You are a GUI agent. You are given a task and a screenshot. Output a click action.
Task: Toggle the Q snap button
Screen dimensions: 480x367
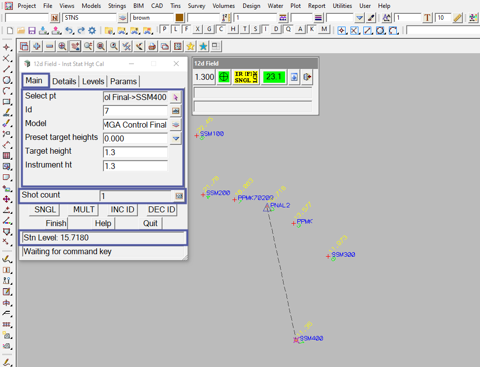tap(288, 30)
